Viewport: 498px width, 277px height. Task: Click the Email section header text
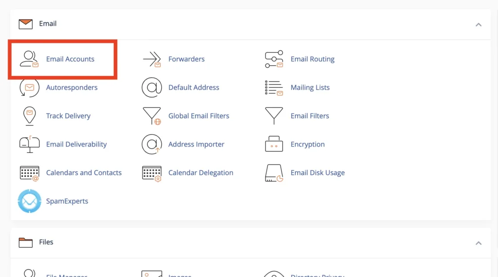coord(48,23)
